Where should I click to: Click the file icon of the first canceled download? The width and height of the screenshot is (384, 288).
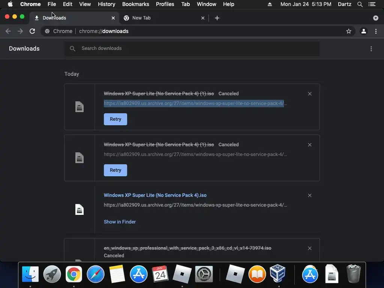79,107
